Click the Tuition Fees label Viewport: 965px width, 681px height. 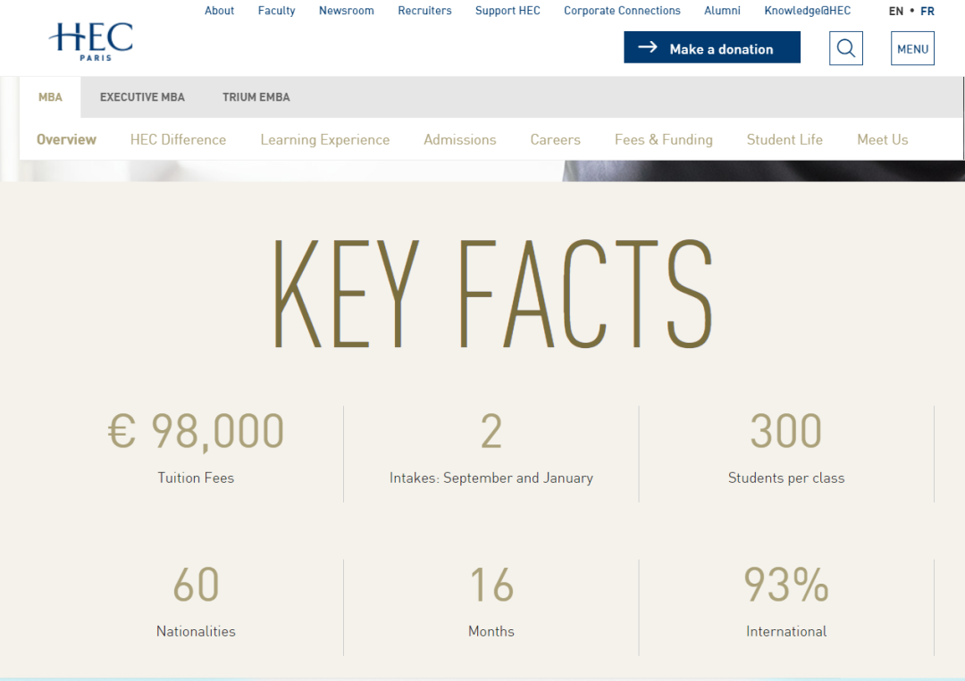tap(196, 478)
